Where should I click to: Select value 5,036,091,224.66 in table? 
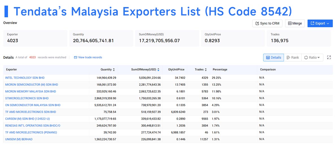(x=150, y=78)
